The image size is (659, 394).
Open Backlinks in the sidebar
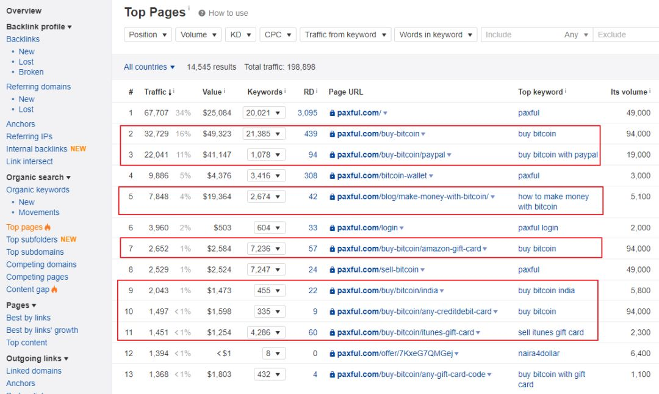pyautogui.click(x=23, y=39)
